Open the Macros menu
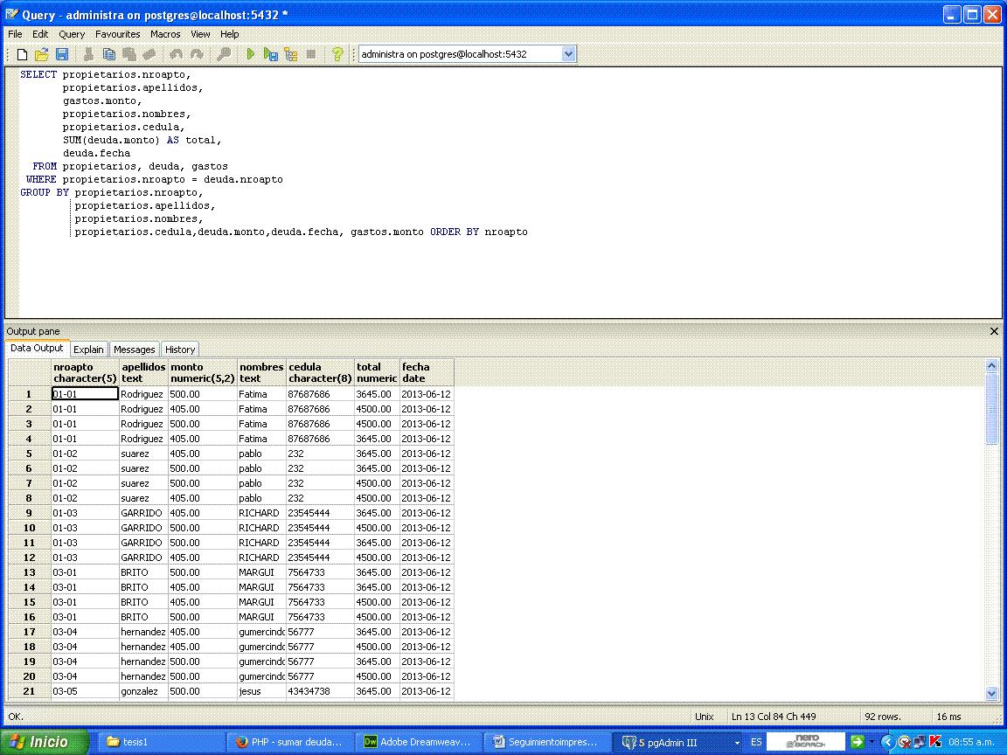 pyautogui.click(x=165, y=34)
